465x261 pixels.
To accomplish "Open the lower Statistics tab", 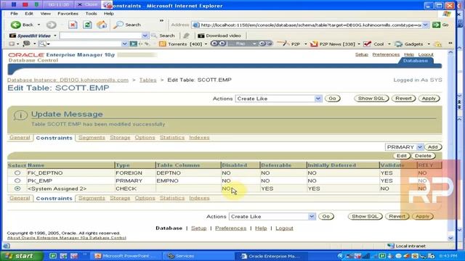I will [172, 198].
